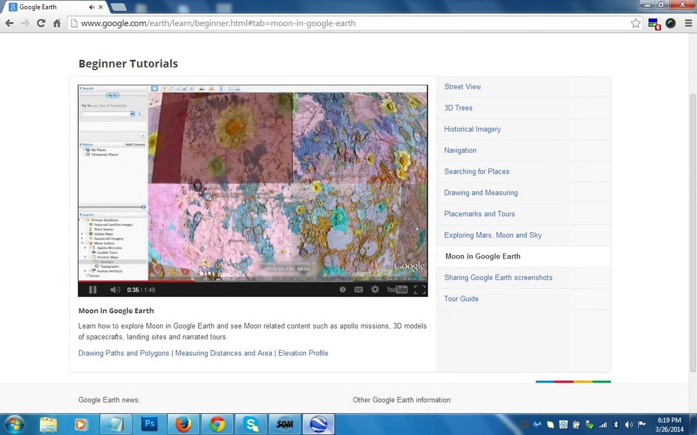Open the video on YouTube via logo
Screen dimensions: 697x435
coord(397,289)
